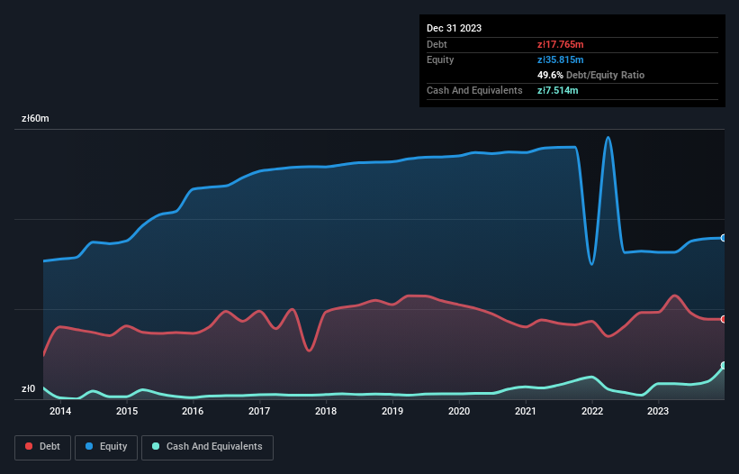Click the 2016 x-axis label
This screenshot has width=739, height=474.
point(193,411)
